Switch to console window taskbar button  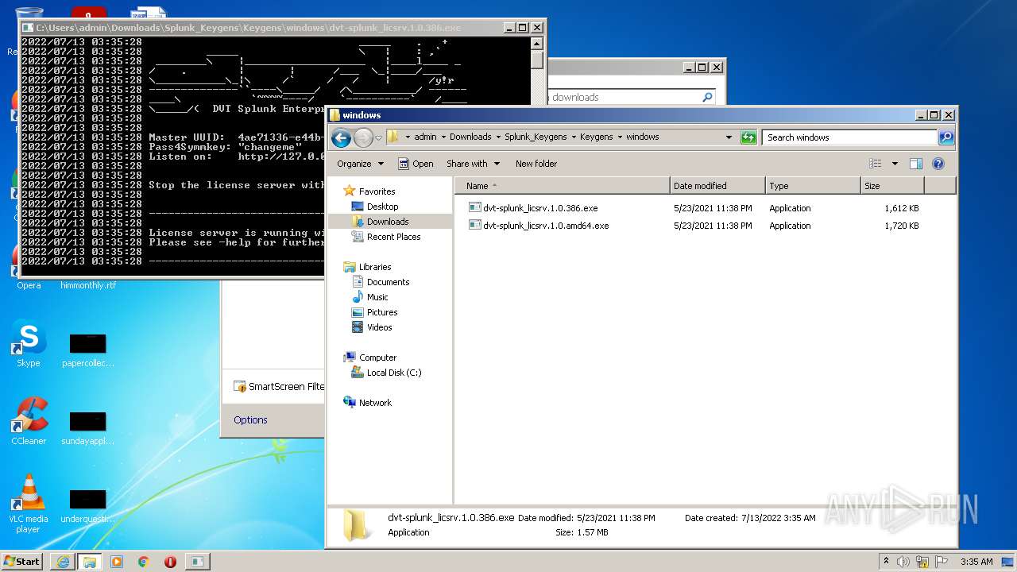tap(197, 562)
